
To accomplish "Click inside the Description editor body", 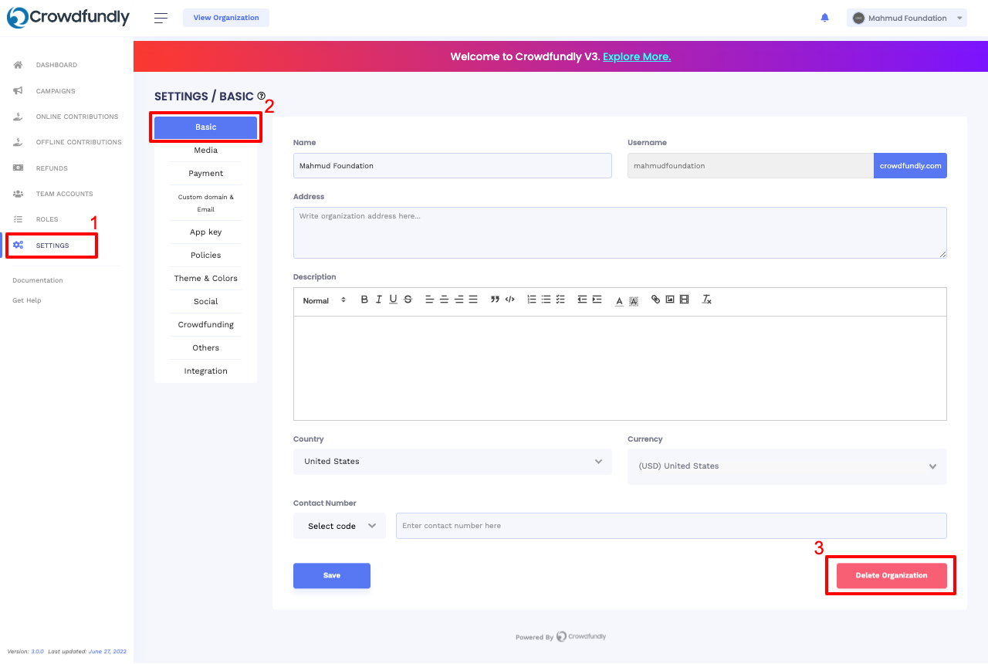I will [620, 368].
